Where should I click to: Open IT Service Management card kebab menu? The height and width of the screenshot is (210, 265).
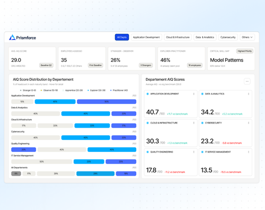click(x=249, y=152)
